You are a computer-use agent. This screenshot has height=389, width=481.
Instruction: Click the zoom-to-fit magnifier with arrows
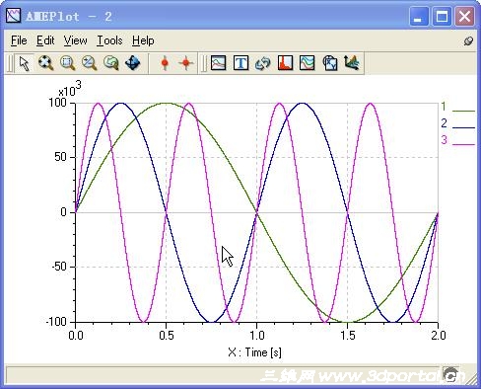click(x=45, y=63)
